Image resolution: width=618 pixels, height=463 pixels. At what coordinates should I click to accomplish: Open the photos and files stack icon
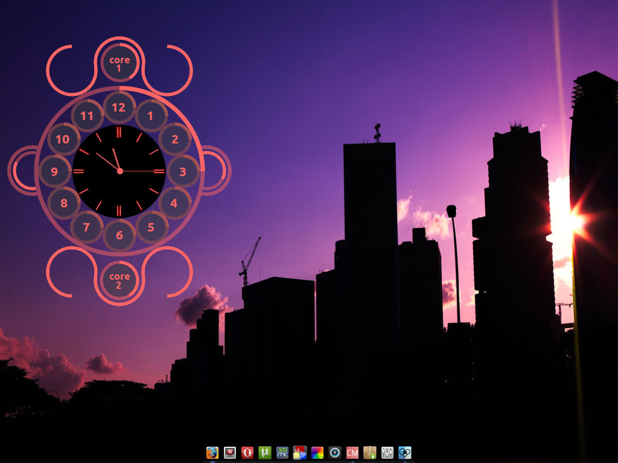299,452
